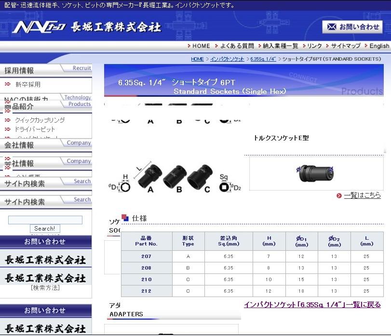Click the red arrow before English
The width and height of the screenshot is (391, 336).
[x=366, y=46]
